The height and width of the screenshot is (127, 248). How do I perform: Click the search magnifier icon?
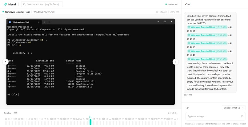point(24,4)
